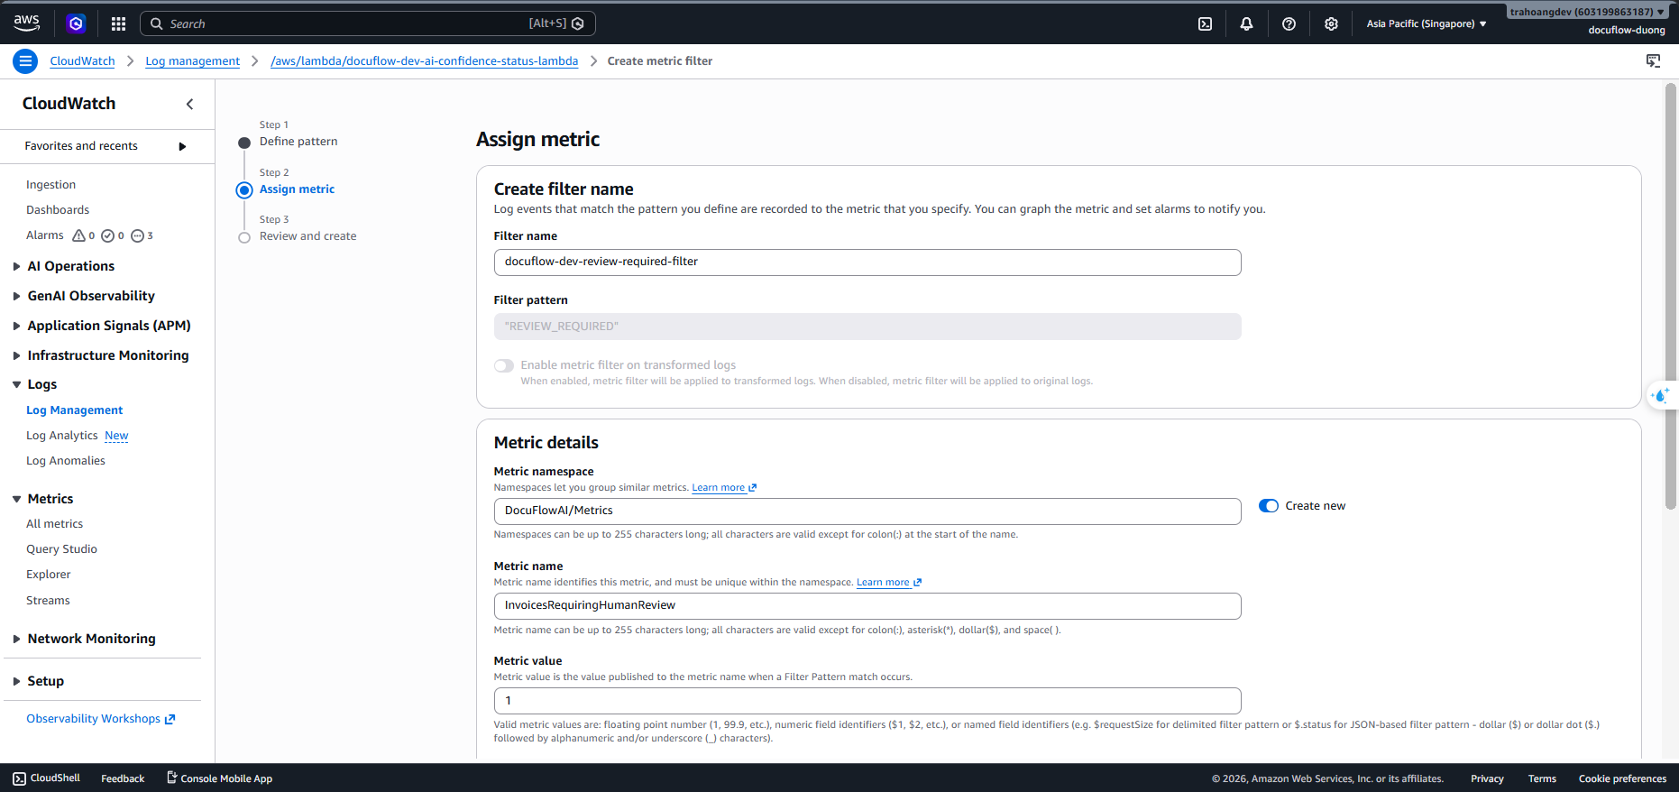Click Learn more under Metric namespace
The image size is (1679, 792).
724,488
